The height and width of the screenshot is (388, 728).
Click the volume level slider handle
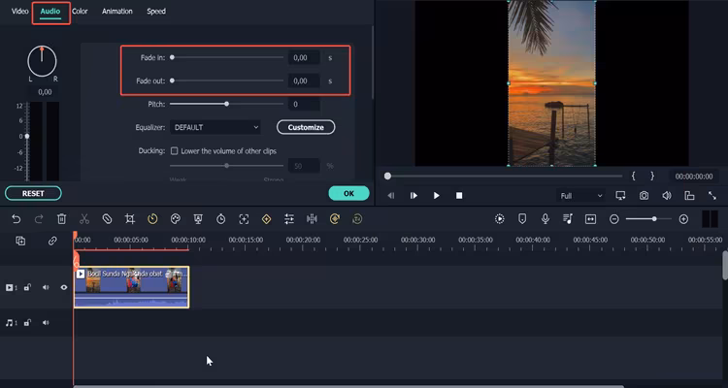click(27, 136)
